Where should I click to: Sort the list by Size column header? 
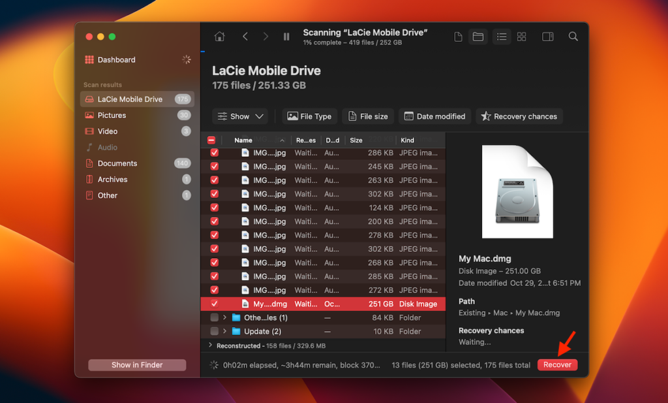pyautogui.click(x=356, y=140)
